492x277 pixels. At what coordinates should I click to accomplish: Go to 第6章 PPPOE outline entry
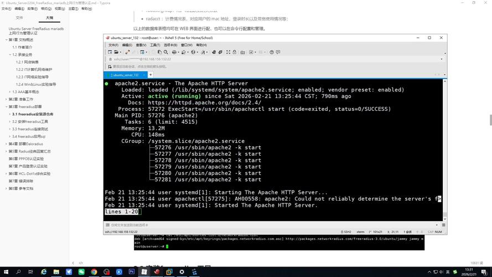tap(26, 158)
